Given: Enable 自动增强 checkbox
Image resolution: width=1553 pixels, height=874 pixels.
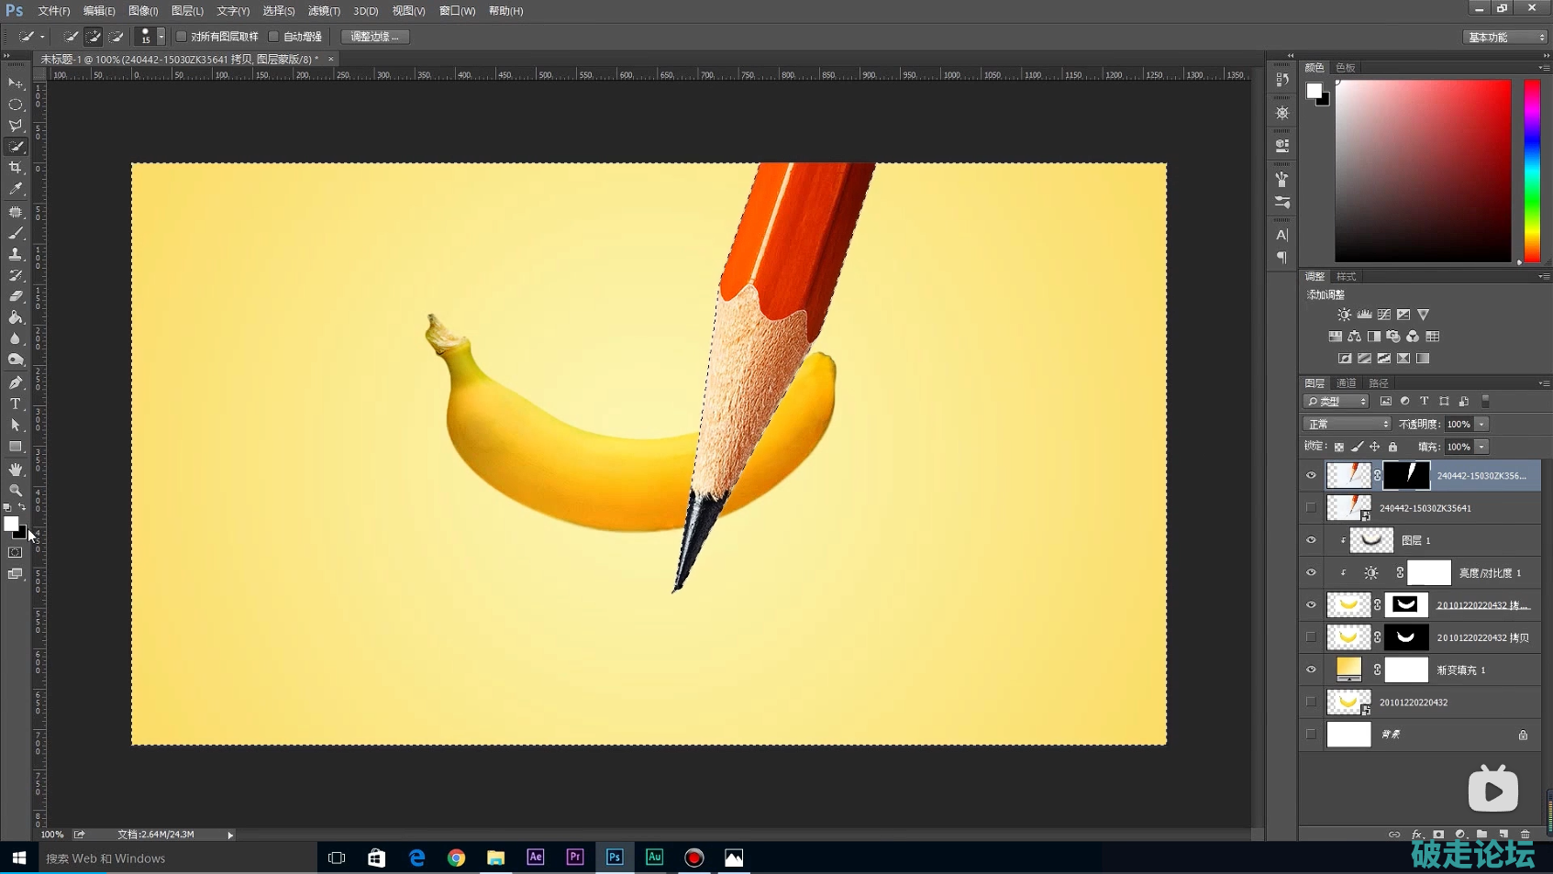Looking at the screenshot, I should [273, 37].
